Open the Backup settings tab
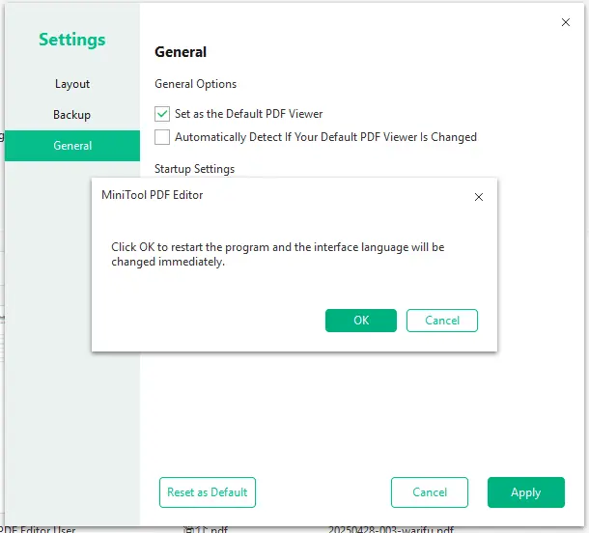The width and height of the screenshot is (589, 533). 72,115
